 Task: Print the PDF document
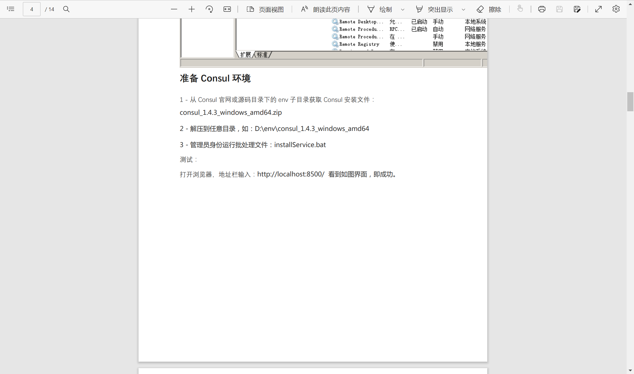click(x=542, y=9)
